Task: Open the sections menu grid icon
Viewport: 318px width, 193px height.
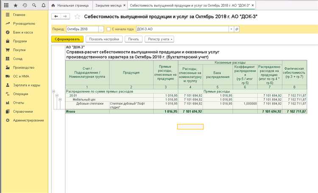Action: point(6,6)
